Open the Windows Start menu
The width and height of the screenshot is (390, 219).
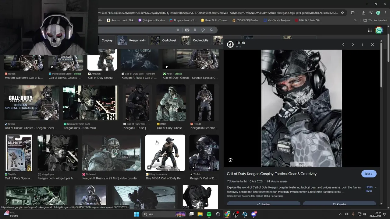pyautogui.click(x=136, y=214)
